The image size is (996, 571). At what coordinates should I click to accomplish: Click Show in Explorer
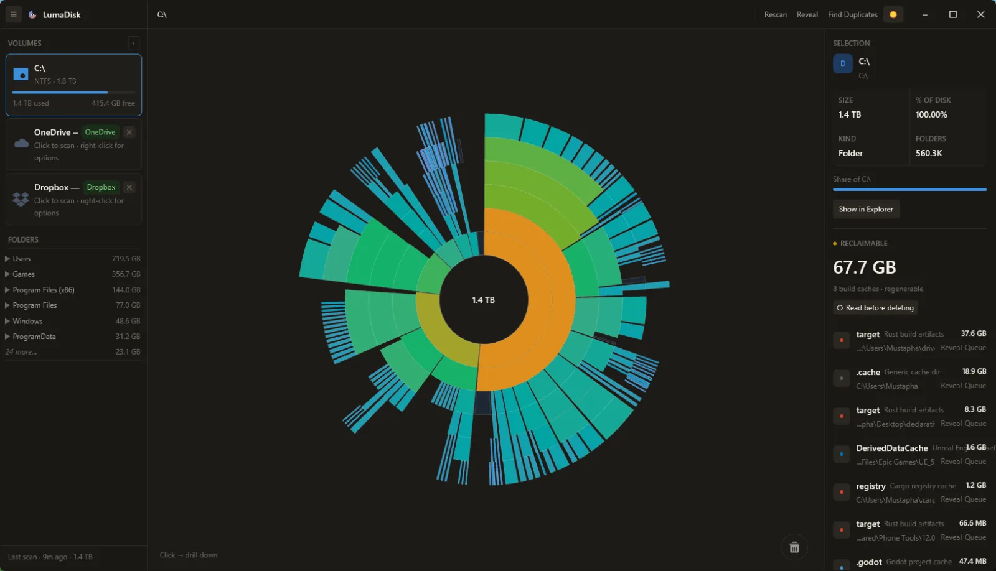(x=866, y=209)
